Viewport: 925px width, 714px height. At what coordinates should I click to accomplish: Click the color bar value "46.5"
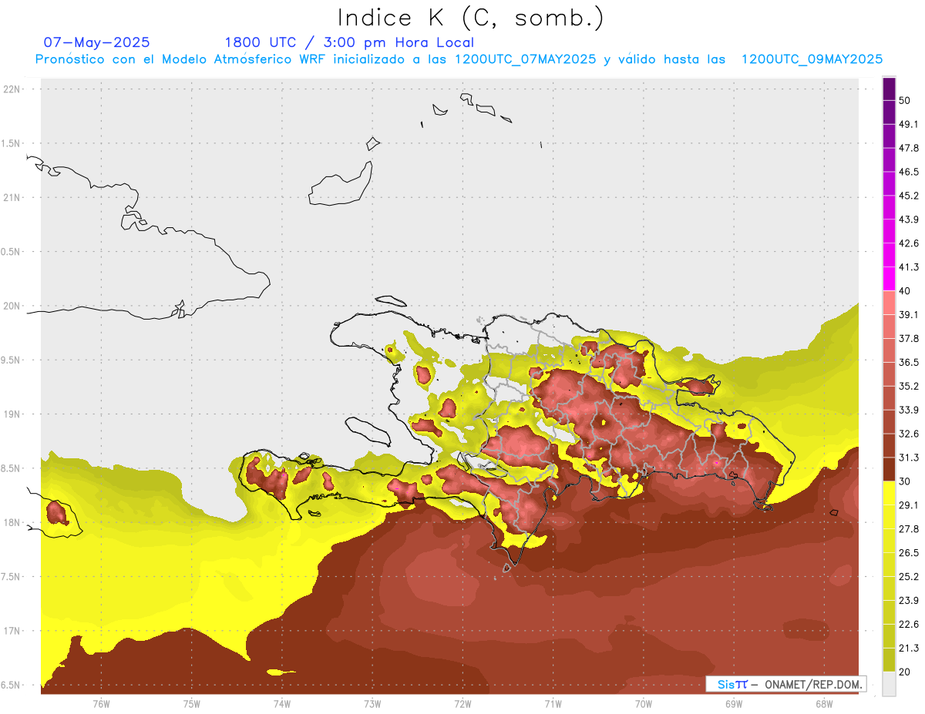click(909, 172)
